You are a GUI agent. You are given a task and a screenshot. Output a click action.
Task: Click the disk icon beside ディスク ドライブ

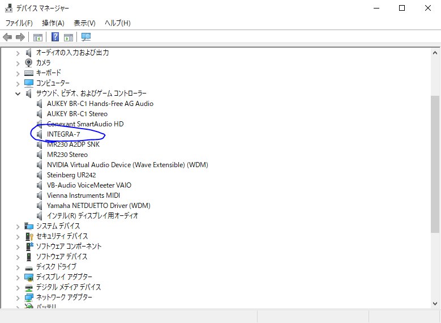click(29, 267)
